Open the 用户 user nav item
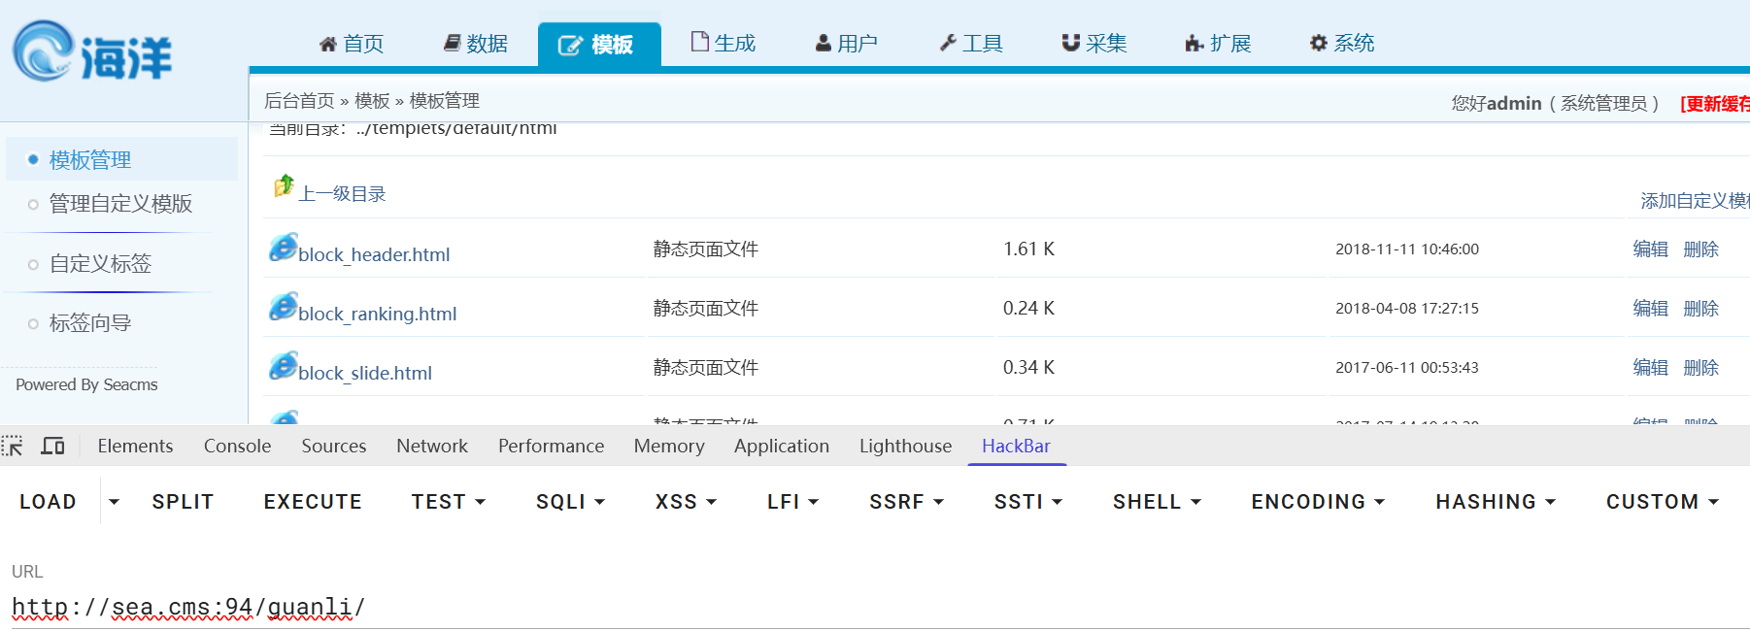 pyautogui.click(x=847, y=44)
